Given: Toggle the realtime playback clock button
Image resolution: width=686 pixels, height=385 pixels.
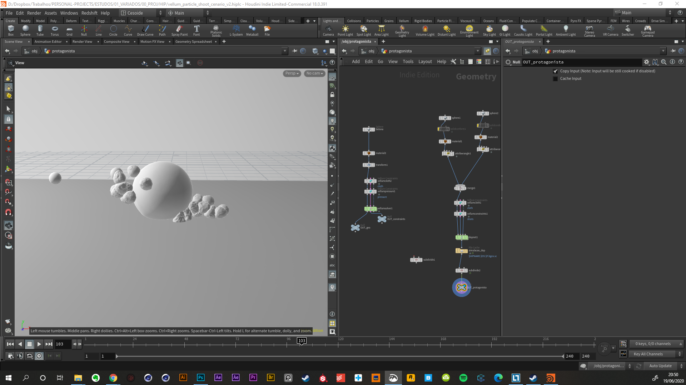Looking at the screenshot, I should tap(39, 356).
